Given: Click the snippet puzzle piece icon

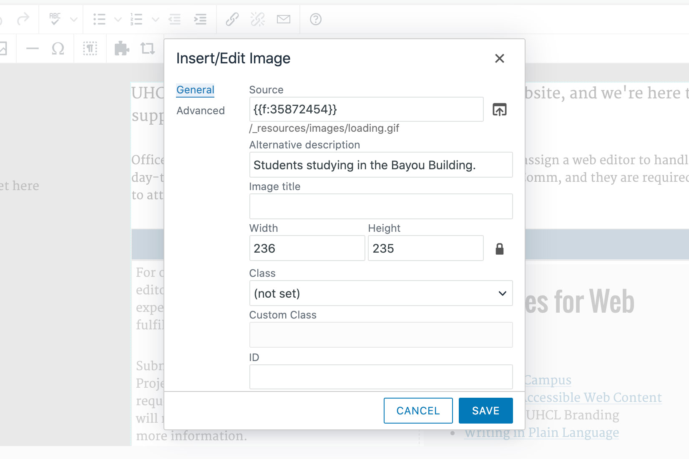Looking at the screenshot, I should [121, 48].
